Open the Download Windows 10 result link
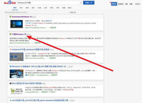This screenshot has height=103, width=142. (22, 17)
